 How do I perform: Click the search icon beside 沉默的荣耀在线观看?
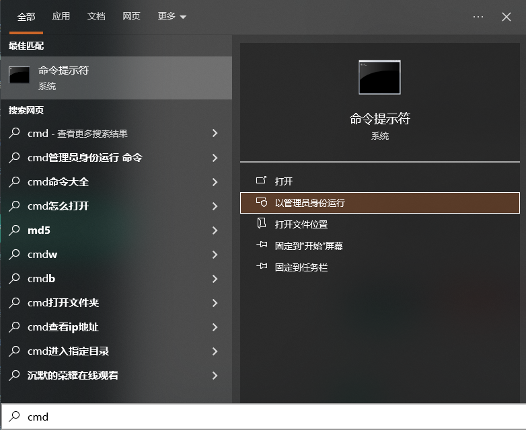[14, 375]
